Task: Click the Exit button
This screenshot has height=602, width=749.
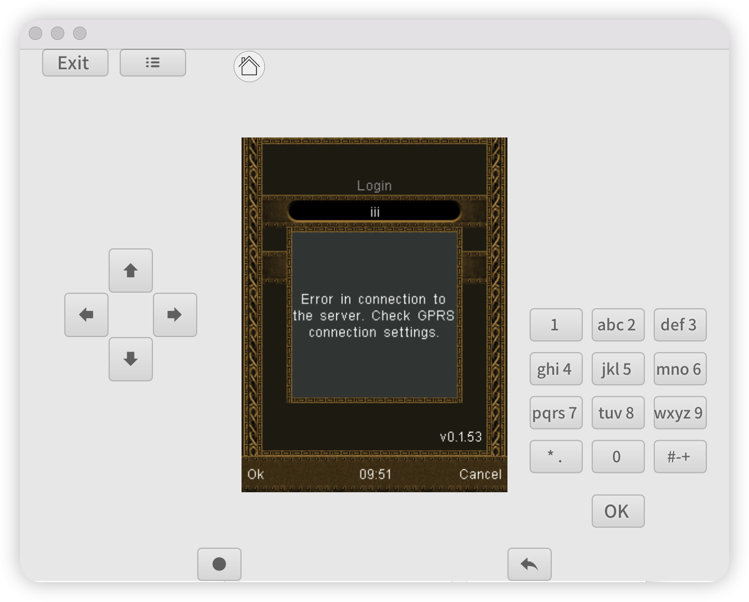Action: coord(75,63)
